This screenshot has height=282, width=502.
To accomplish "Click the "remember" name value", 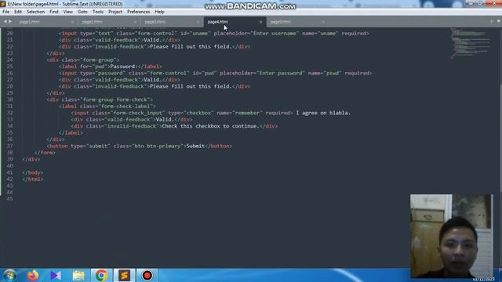I will 247,113.
